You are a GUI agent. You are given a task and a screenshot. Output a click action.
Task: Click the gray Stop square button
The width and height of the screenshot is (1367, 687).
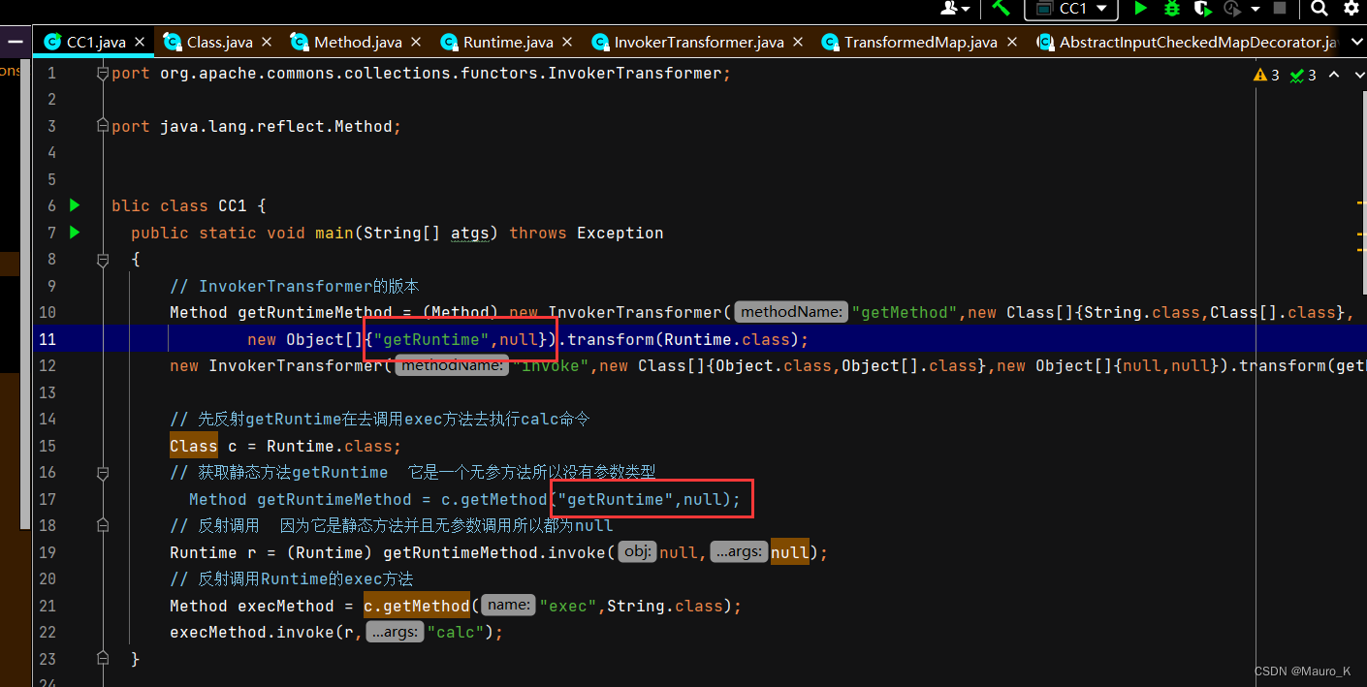(x=1280, y=8)
